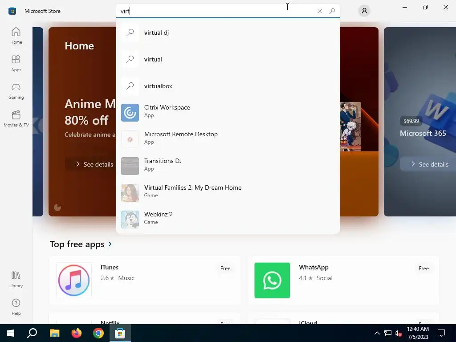Open the Windows Start menu
The image size is (456, 342).
(x=11, y=333)
